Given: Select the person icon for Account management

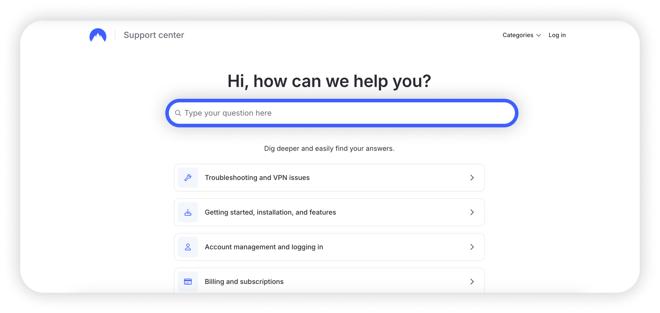Looking at the screenshot, I should (x=188, y=247).
